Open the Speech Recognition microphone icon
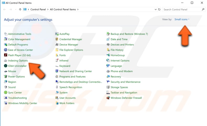The width and height of the screenshot is (207, 126). 57,87
